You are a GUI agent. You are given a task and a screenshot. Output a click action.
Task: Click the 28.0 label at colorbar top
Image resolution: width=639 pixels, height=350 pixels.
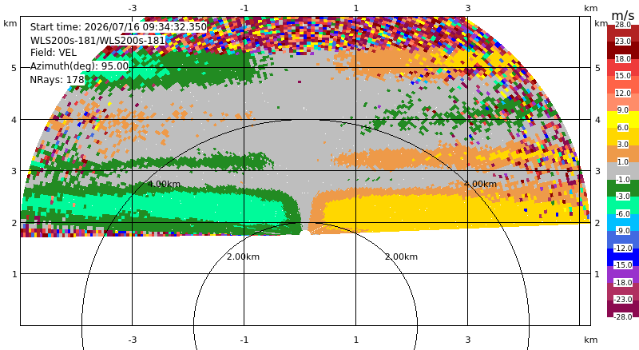[623, 25]
